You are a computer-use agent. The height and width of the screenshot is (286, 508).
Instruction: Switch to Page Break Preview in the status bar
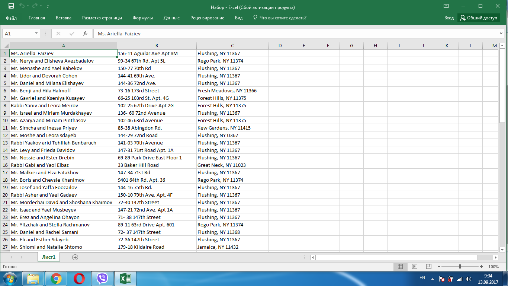[428, 267]
